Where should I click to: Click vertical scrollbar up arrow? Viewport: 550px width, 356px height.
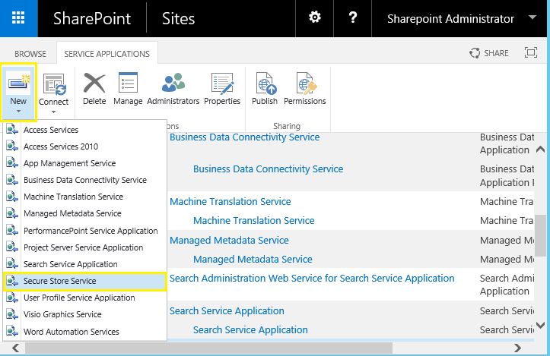(541, 150)
